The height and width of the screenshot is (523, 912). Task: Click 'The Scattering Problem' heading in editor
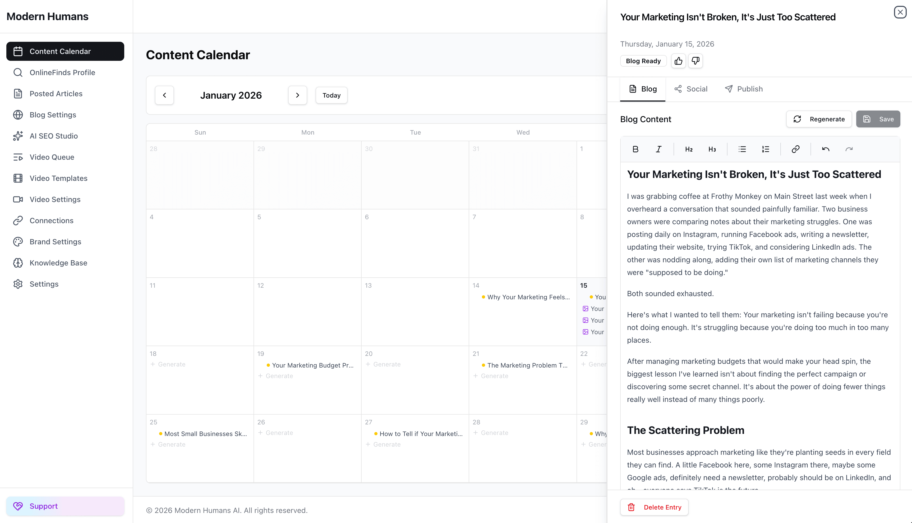pyautogui.click(x=685, y=430)
